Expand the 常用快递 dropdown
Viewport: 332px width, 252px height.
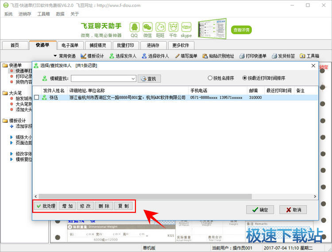pos(65,56)
